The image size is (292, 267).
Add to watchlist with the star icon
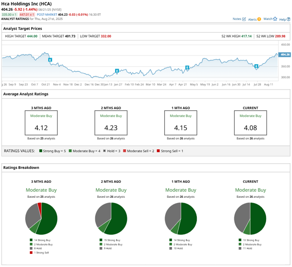(275, 19)
